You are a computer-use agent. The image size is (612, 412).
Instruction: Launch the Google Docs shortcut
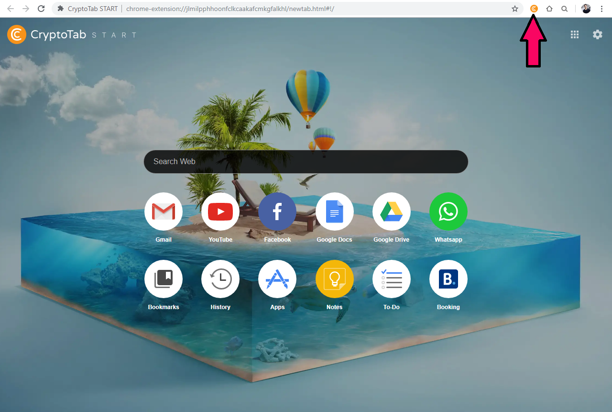pos(335,212)
